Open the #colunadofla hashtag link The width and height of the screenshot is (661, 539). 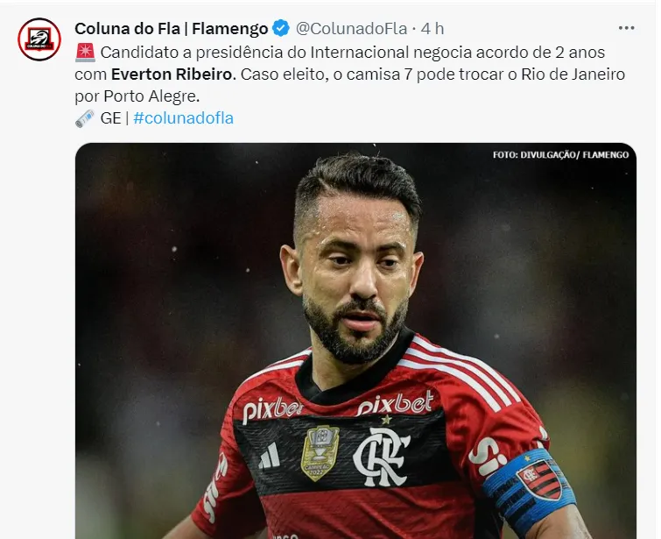point(183,118)
